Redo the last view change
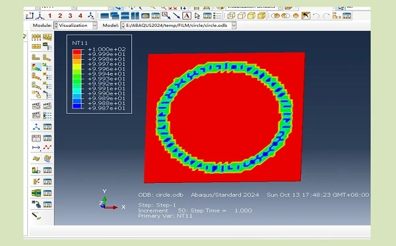Image resolution: width=396 pixels, height=246 pixels. (326, 16)
